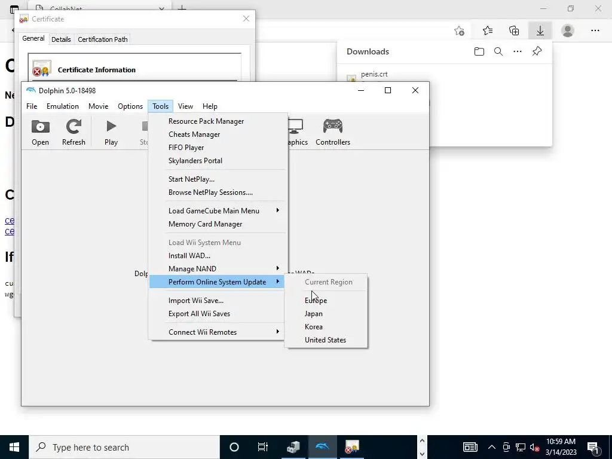Search downloads with magnifier icon
This screenshot has height=459, width=612.
[498, 51]
